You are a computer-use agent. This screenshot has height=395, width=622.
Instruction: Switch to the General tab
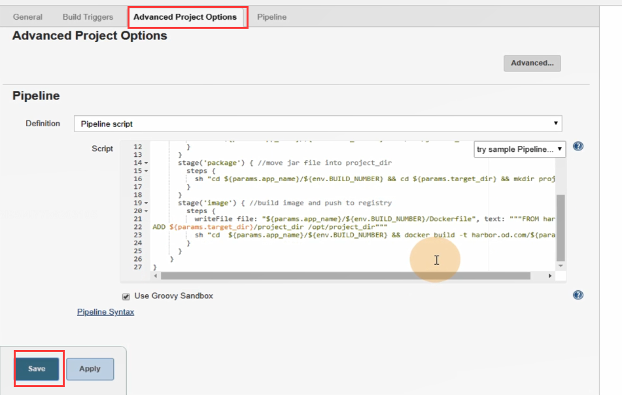[27, 17]
